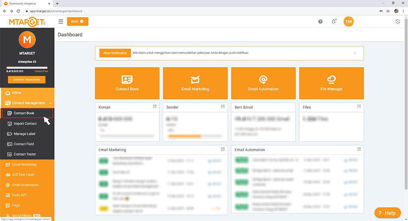Open external link icon on Email Marketing panel
Viewport: 408px width, 221px height.
223,149
